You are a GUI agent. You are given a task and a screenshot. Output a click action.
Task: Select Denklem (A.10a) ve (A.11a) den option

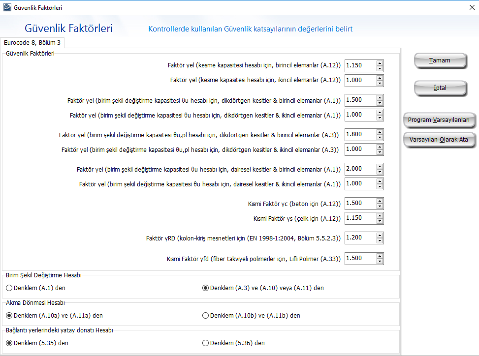pyautogui.click(x=9, y=316)
